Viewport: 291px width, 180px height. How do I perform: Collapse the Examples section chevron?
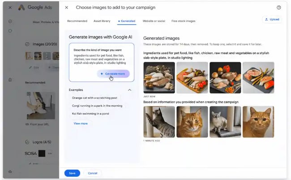pos(130,90)
